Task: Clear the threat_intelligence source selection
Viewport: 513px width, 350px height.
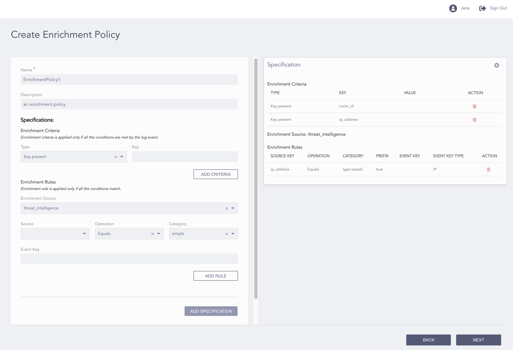Action: point(227,209)
